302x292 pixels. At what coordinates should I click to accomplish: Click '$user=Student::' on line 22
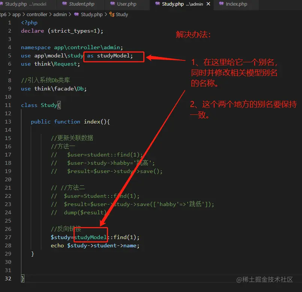tap(89, 196)
